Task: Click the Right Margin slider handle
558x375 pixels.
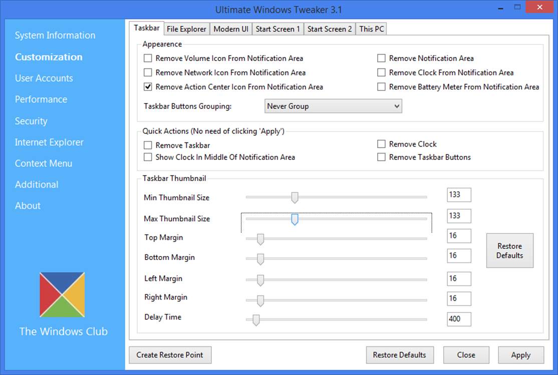Action: tap(260, 300)
